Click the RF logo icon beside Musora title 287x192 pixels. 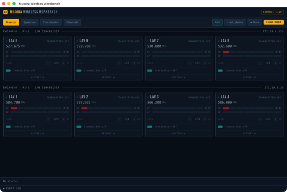5,12
